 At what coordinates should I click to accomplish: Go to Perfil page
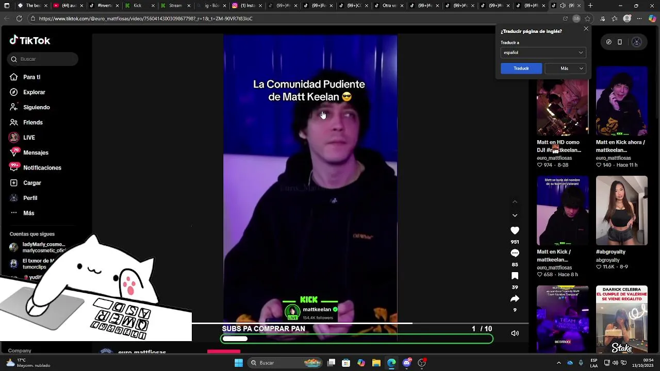pyautogui.click(x=30, y=198)
